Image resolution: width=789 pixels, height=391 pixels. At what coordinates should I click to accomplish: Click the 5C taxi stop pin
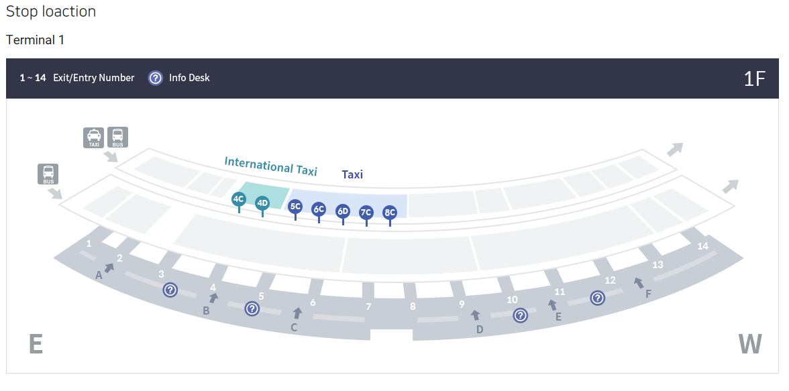pyautogui.click(x=295, y=207)
